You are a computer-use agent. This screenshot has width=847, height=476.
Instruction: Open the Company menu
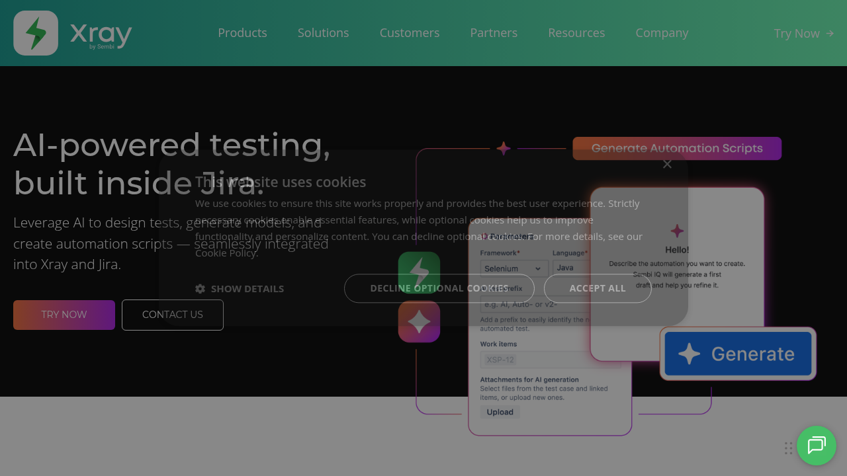(662, 33)
